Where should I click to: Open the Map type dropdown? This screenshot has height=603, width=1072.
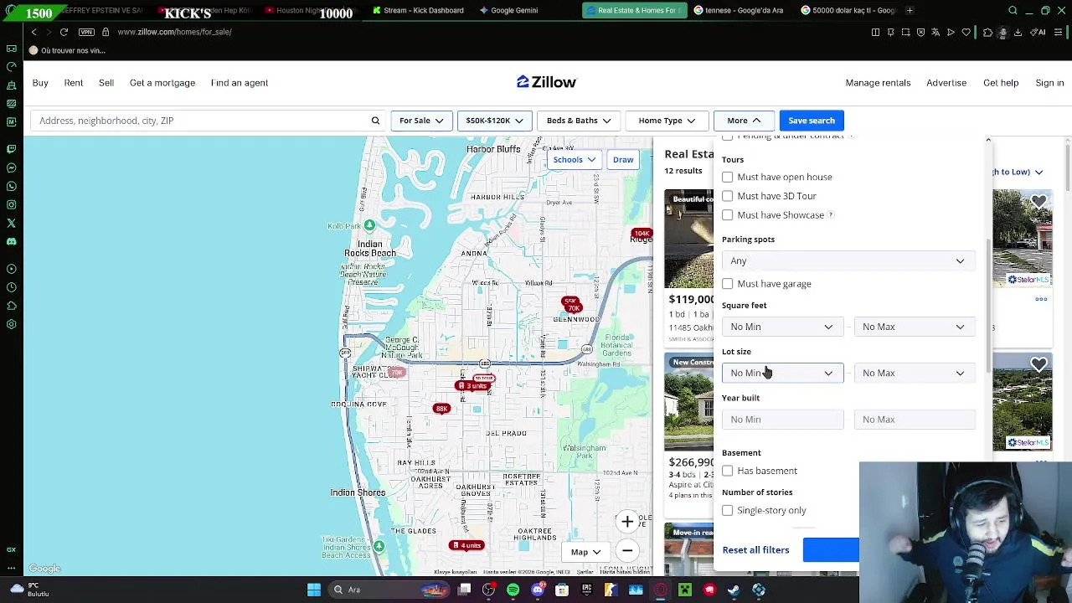point(585,552)
